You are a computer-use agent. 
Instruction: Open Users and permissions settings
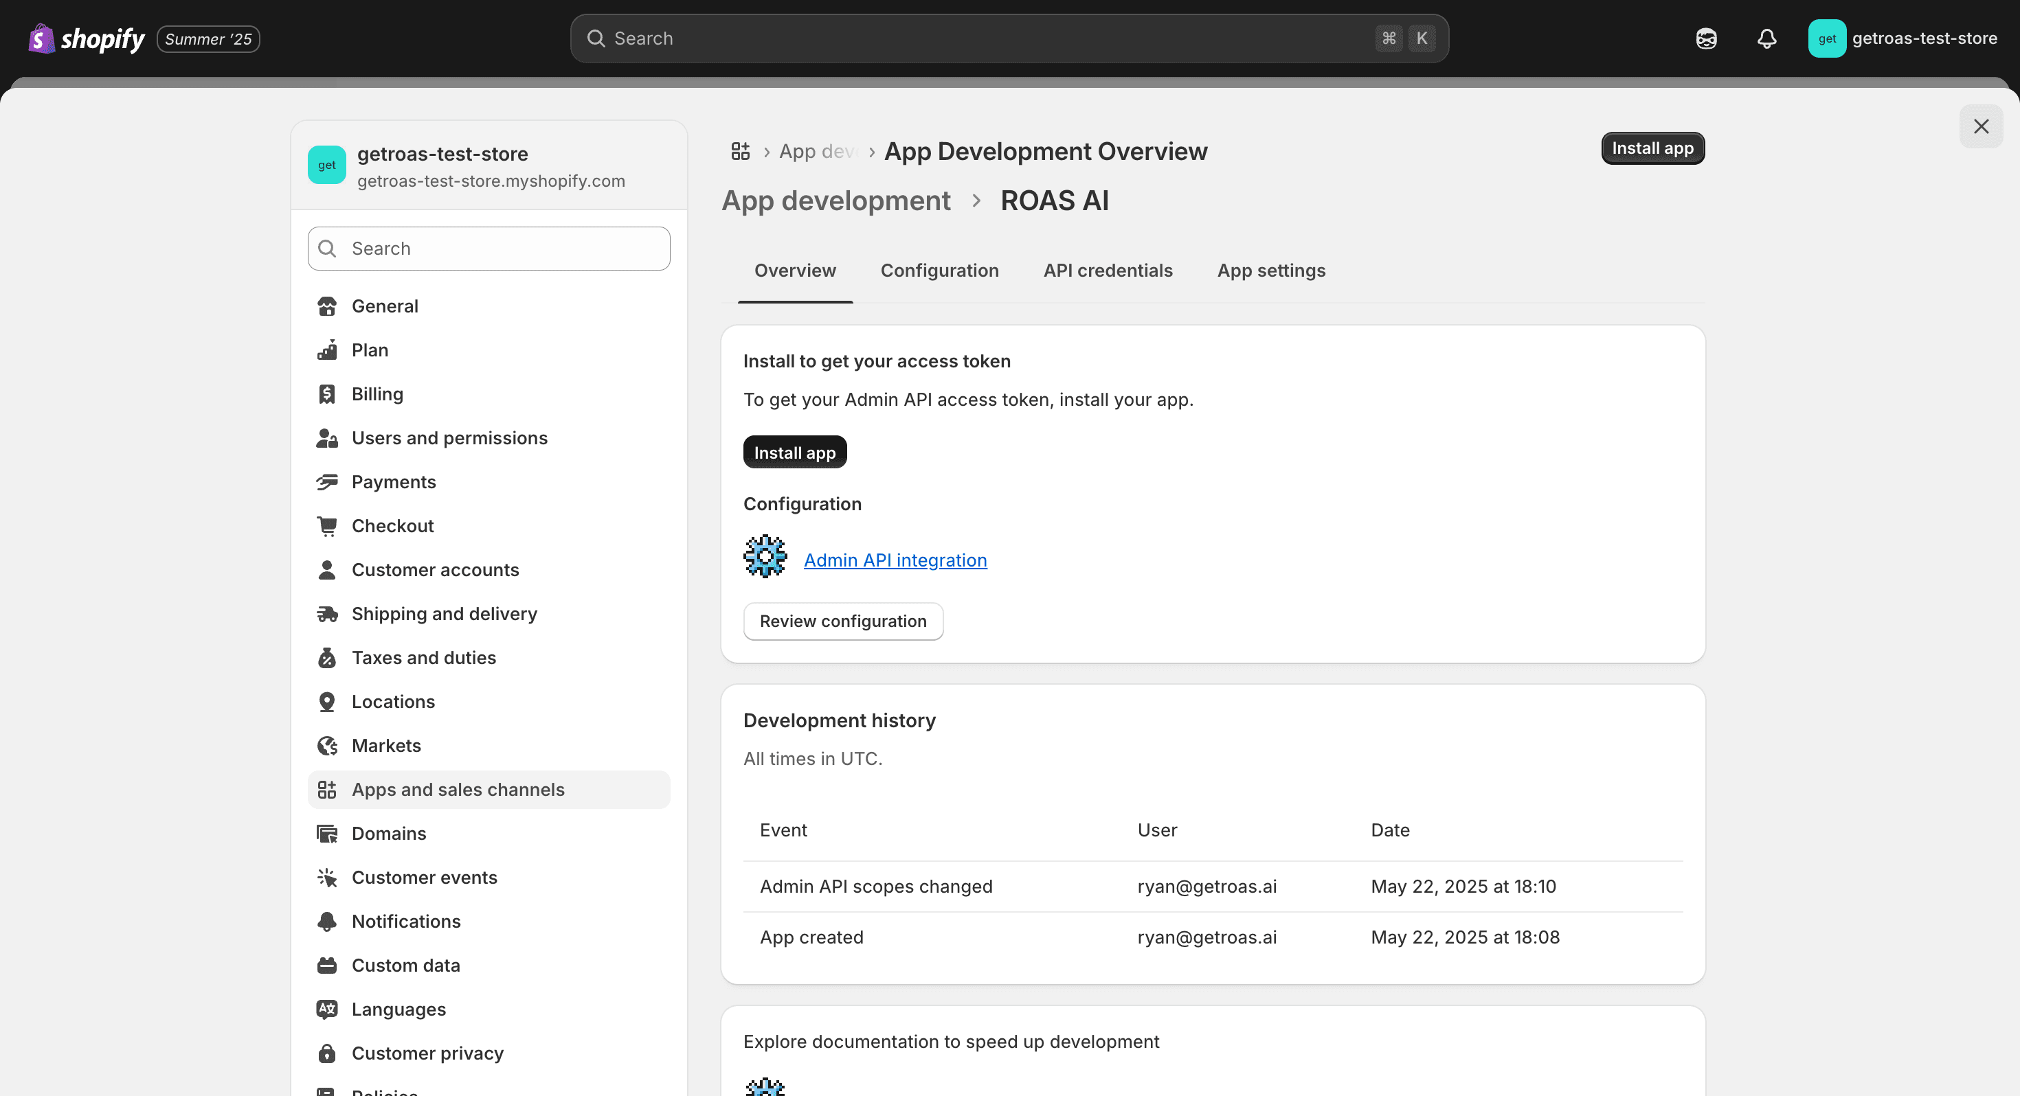(x=489, y=437)
